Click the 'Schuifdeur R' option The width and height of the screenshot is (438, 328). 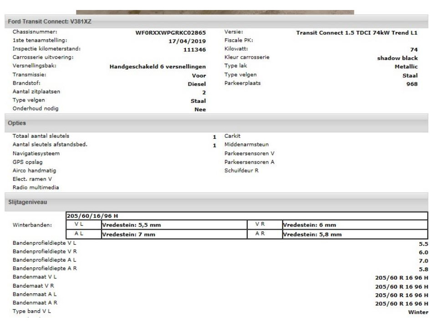[x=241, y=170]
